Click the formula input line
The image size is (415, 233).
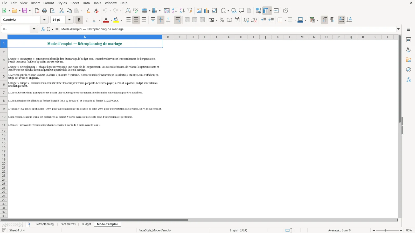click(228, 29)
